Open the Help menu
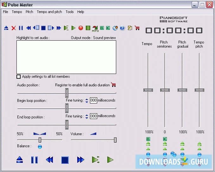 pos(81,12)
